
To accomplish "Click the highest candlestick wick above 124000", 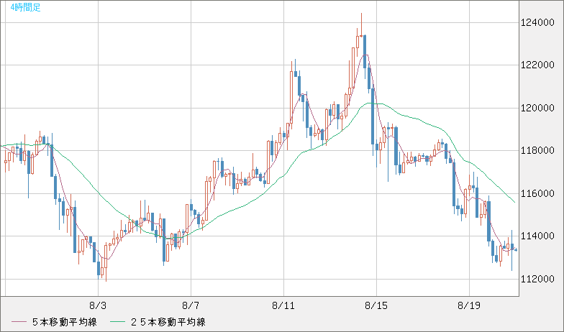I will tap(361, 24).
